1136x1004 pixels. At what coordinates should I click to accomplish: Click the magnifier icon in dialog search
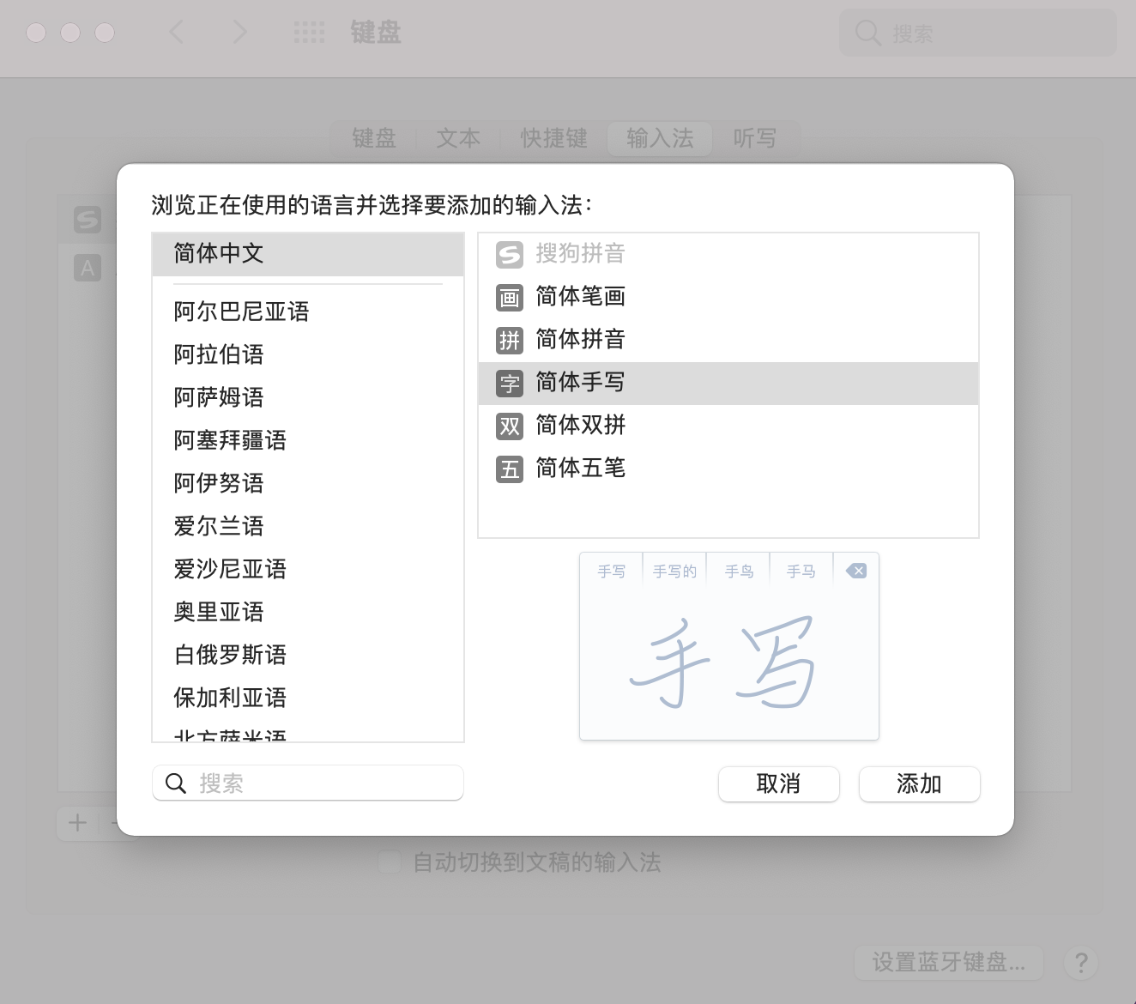coord(176,783)
